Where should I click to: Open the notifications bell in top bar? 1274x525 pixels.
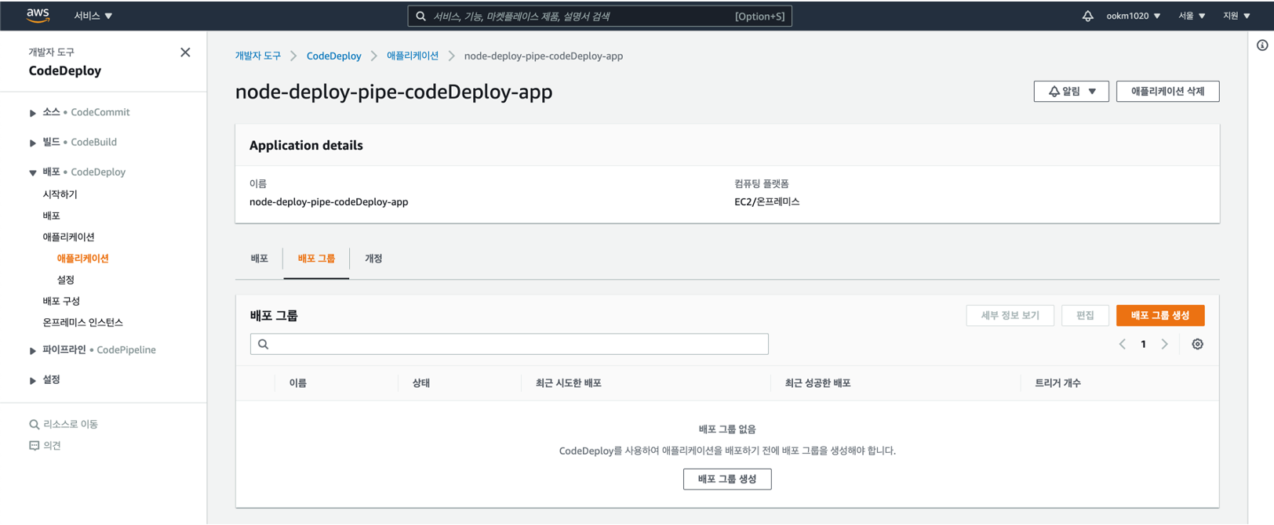tap(1087, 16)
